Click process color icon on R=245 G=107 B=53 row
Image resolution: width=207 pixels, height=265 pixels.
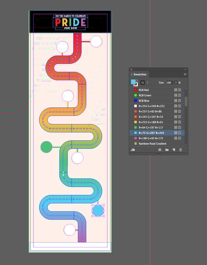click(x=175, y=117)
